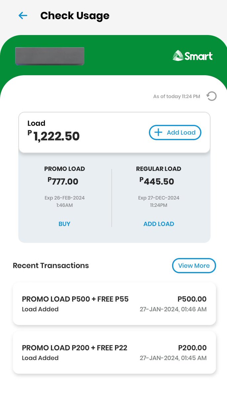Select the total Load amount P1,222.50

coord(54,136)
